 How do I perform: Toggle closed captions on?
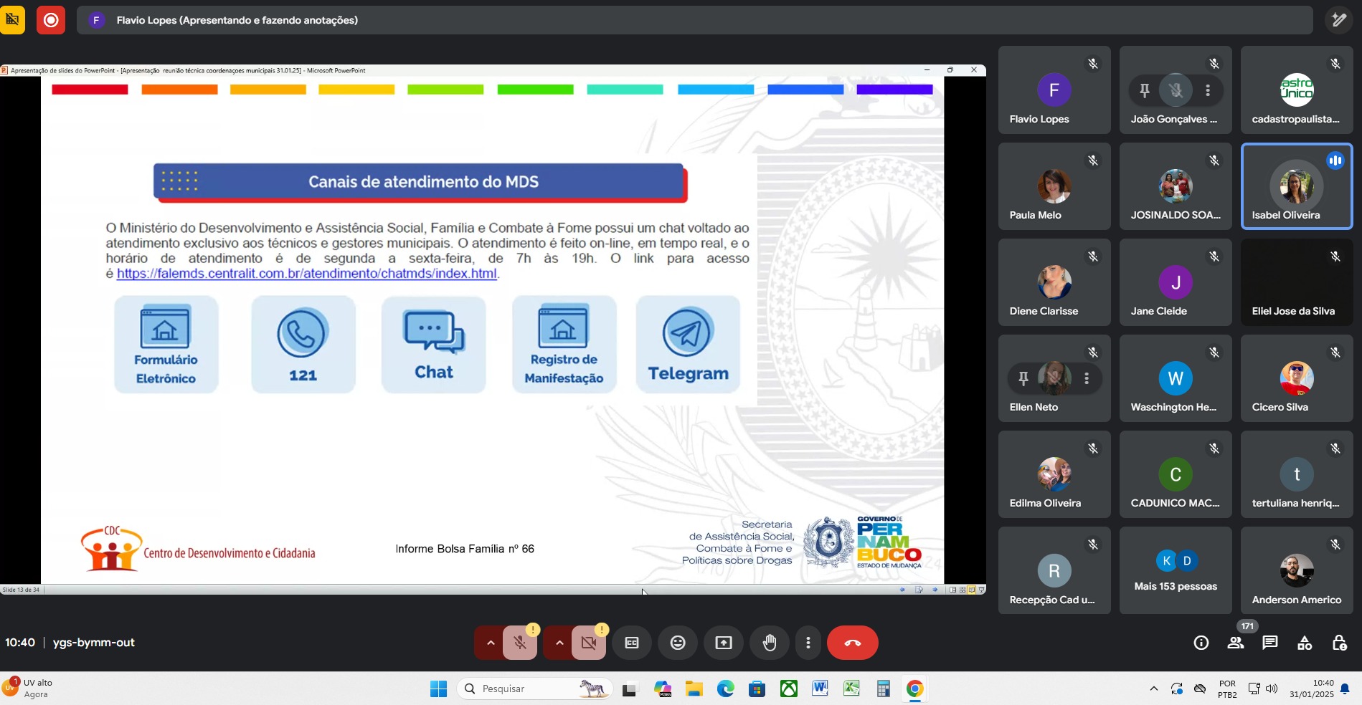(632, 643)
